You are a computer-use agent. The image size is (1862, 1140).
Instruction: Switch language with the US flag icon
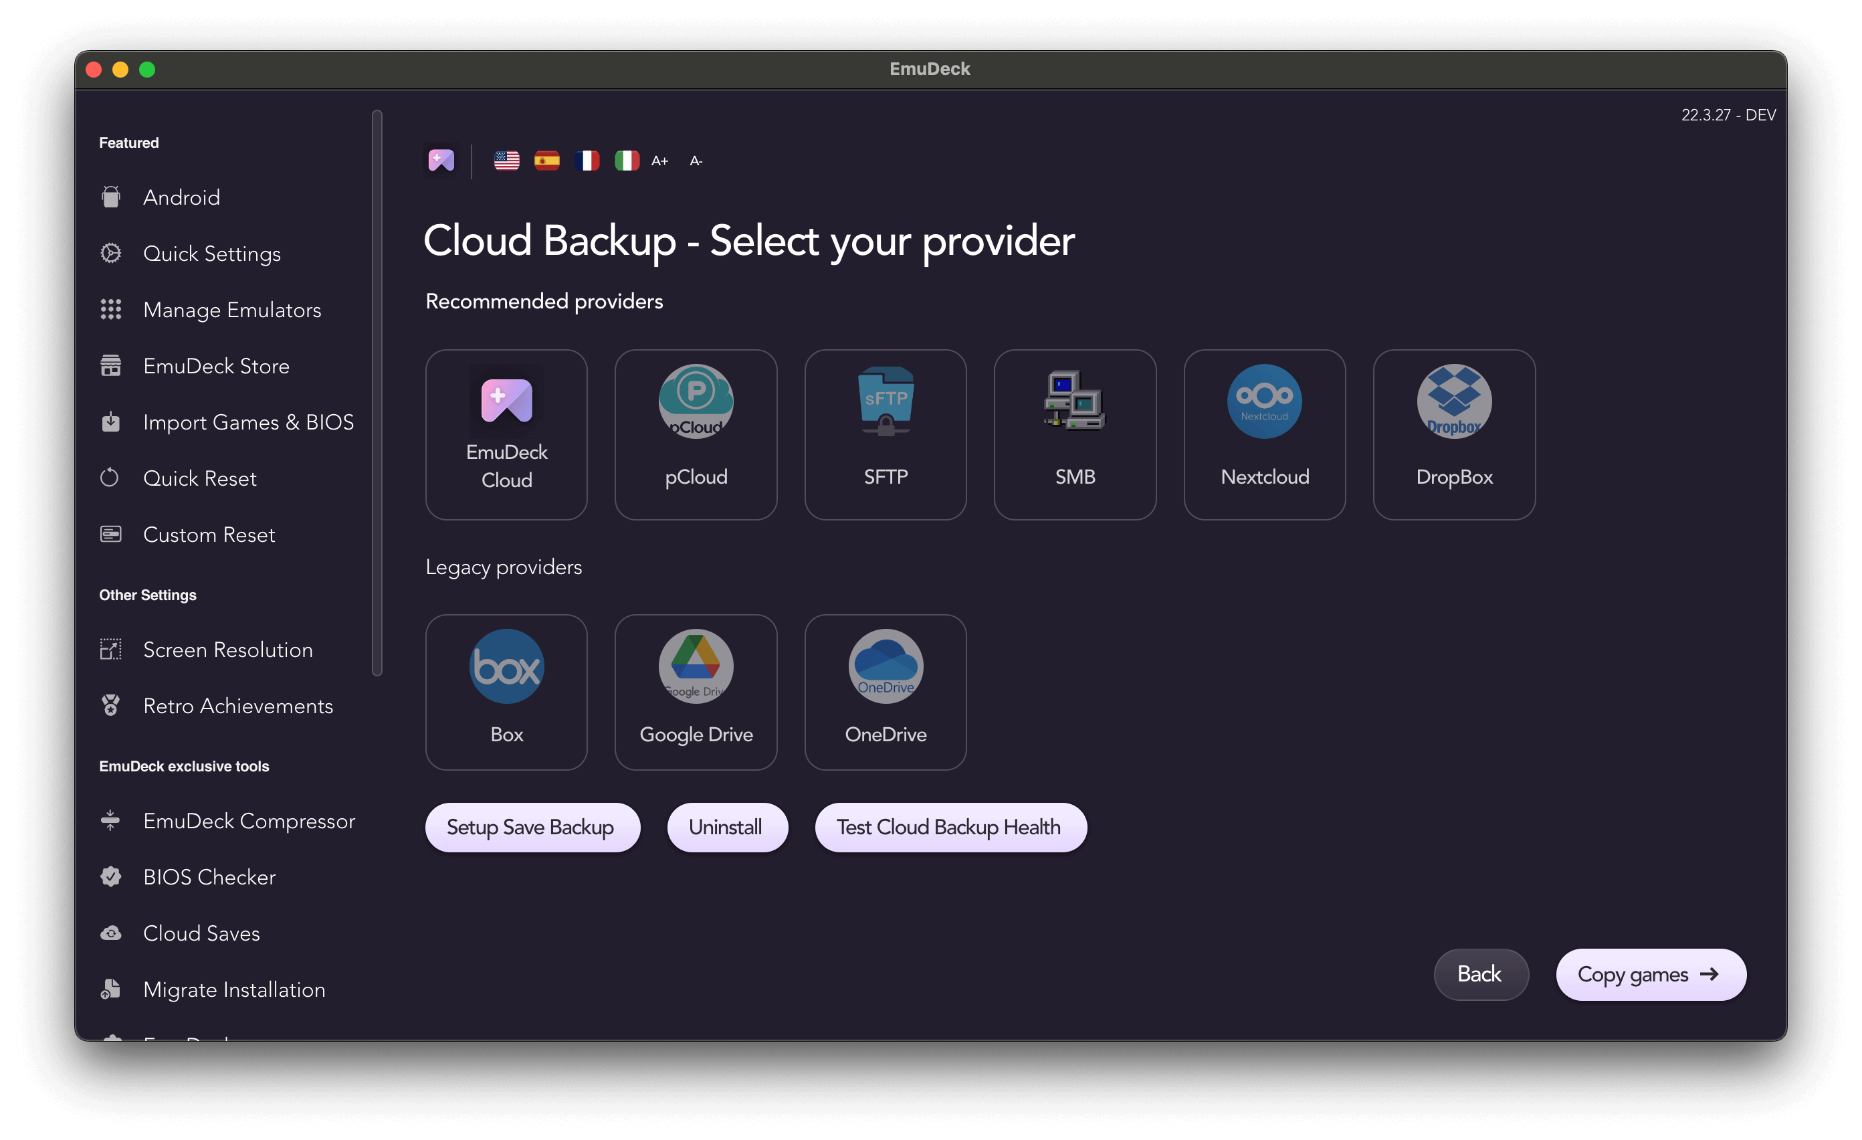click(506, 161)
